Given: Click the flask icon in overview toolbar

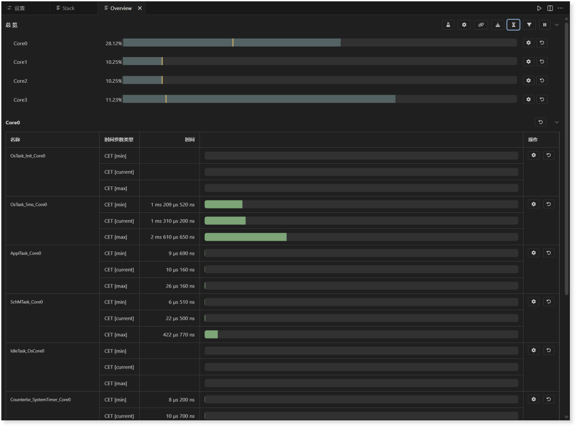Looking at the screenshot, I should pos(448,25).
